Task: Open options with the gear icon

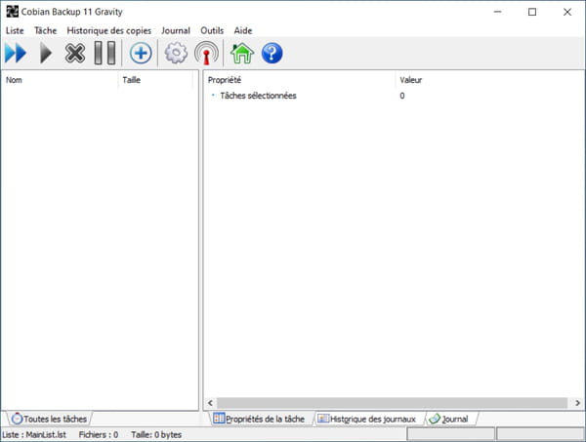Action: 176,53
